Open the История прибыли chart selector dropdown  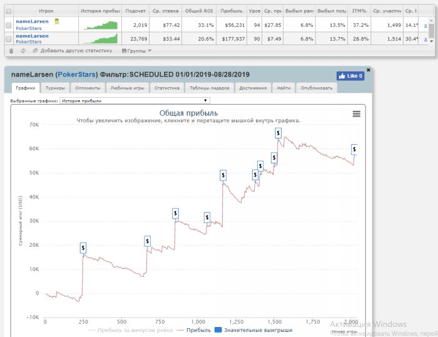[x=135, y=101]
